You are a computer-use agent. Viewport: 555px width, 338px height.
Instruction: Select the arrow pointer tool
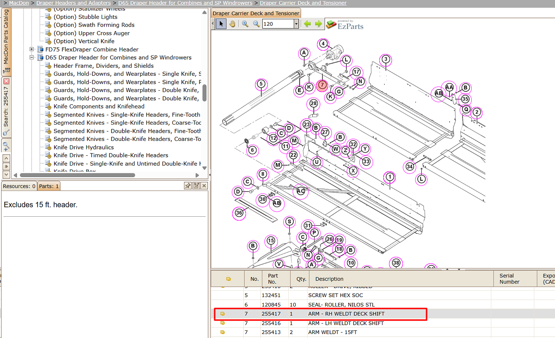(221, 24)
